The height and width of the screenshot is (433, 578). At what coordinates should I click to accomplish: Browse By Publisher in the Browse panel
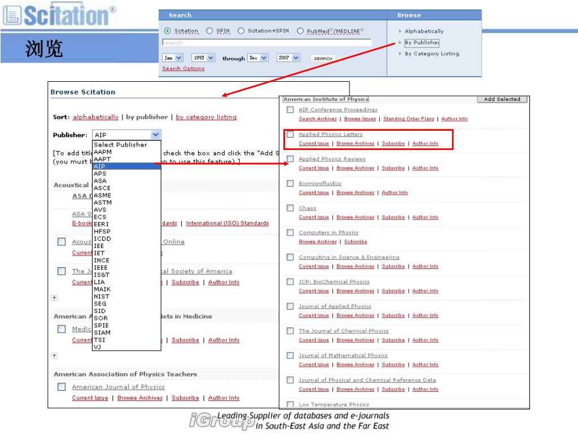[422, 42]
